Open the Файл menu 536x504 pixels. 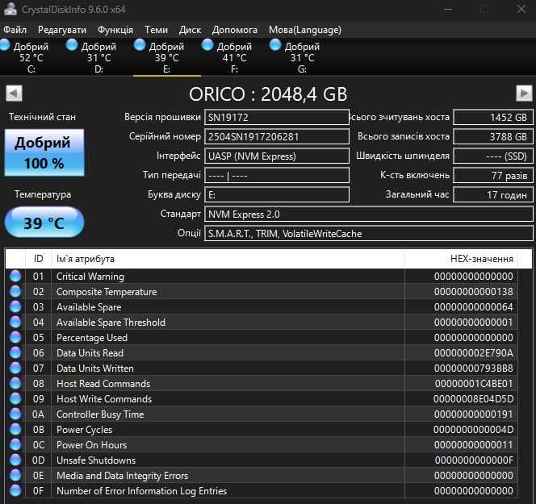[15, 30]
